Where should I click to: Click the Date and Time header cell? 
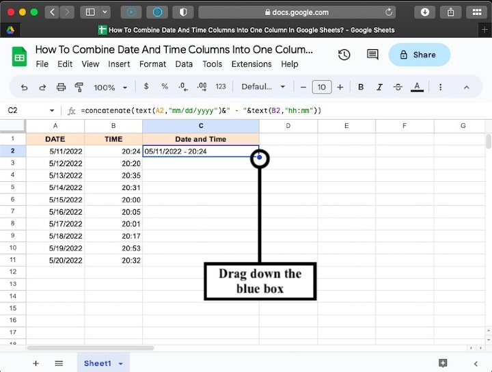tap(201, 139)
